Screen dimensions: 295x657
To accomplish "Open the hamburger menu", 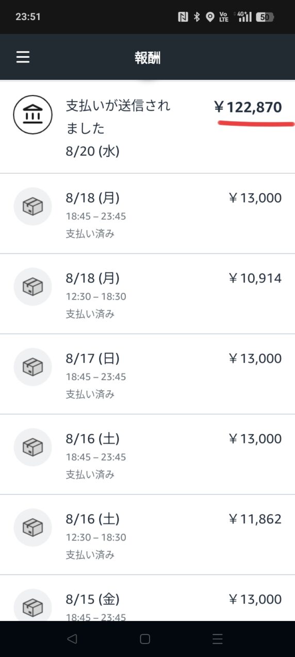I will (23, 57).
